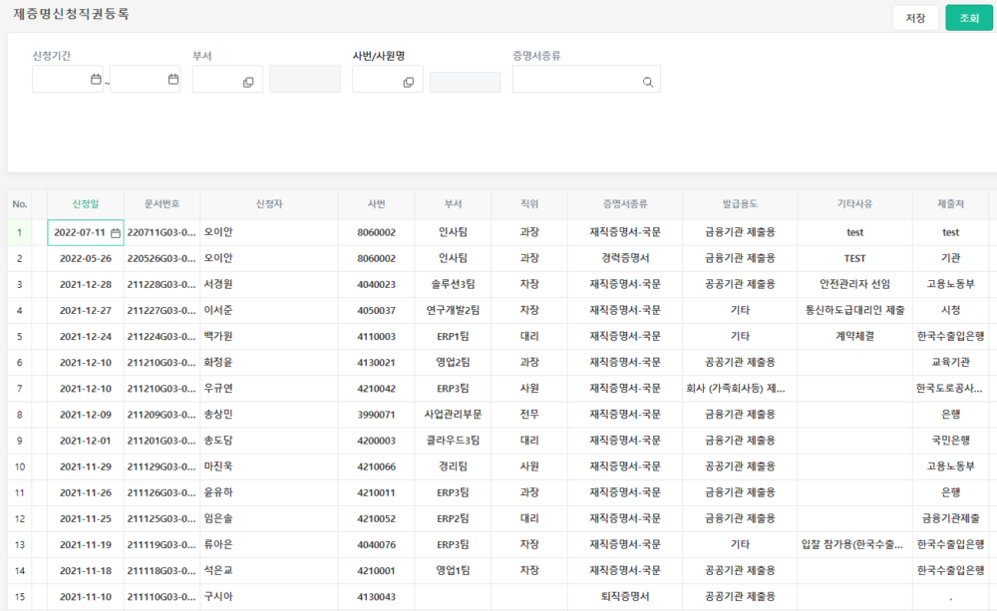Select the 경력증명서 cell in row 2
The height and width of the screenshot is (611, 997).
624,258
